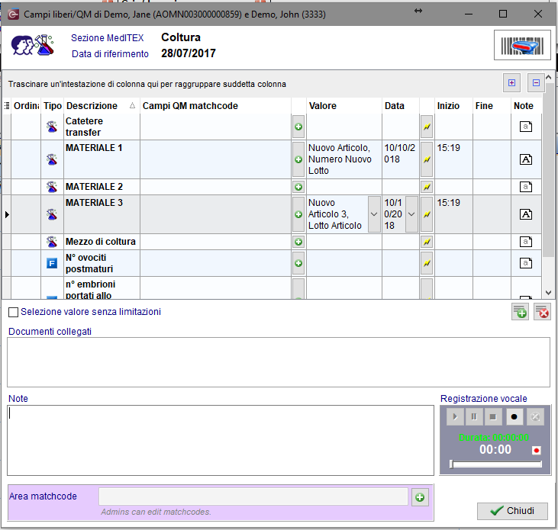The height and width of the screenshot is (530, 558).
Task: Click F type icon in N° ovociti row
Action: click(x=52, y=263)
